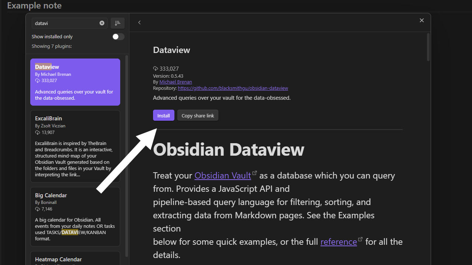Open the sort order menu beside the search box

click(118, 23)
